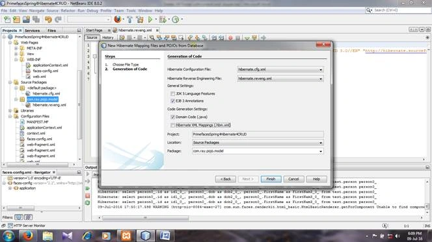The image size is (432, 242).
Task: Switch to the Services tab
Action: click(33, 30)
